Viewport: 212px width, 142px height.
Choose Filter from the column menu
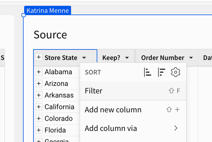133,91
